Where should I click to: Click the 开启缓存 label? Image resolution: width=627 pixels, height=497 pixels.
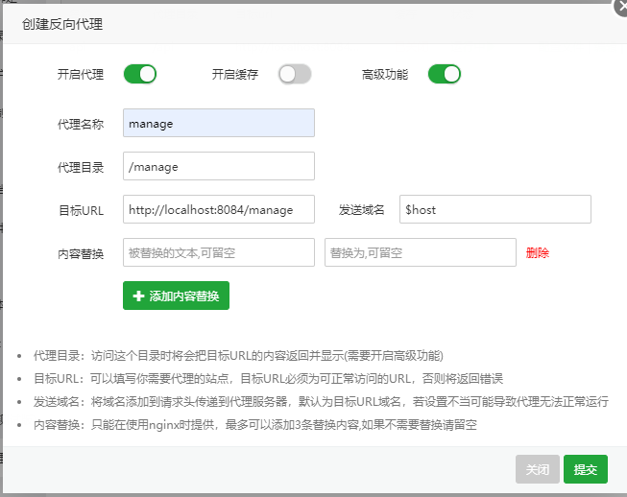235,74
